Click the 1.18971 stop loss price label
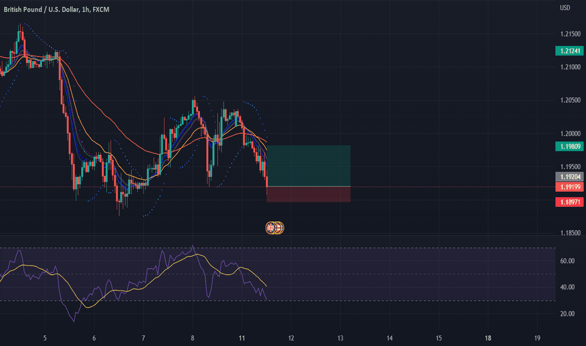 pos(570,202)
